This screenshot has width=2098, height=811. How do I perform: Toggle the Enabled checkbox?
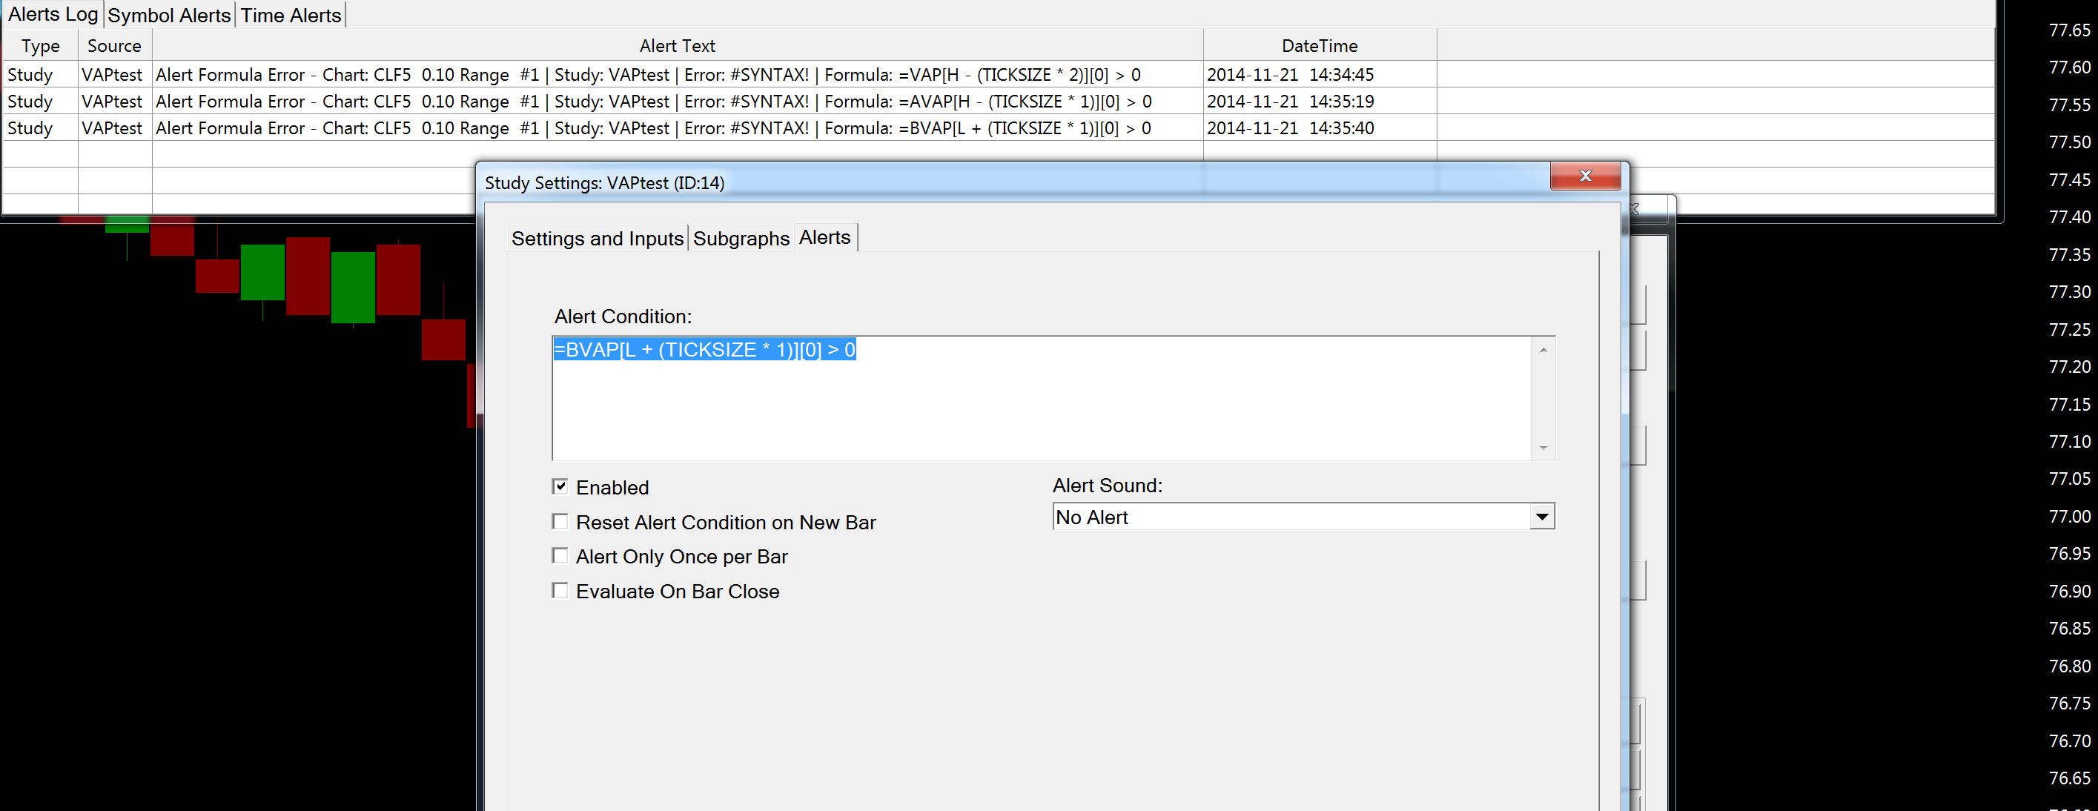560,486
